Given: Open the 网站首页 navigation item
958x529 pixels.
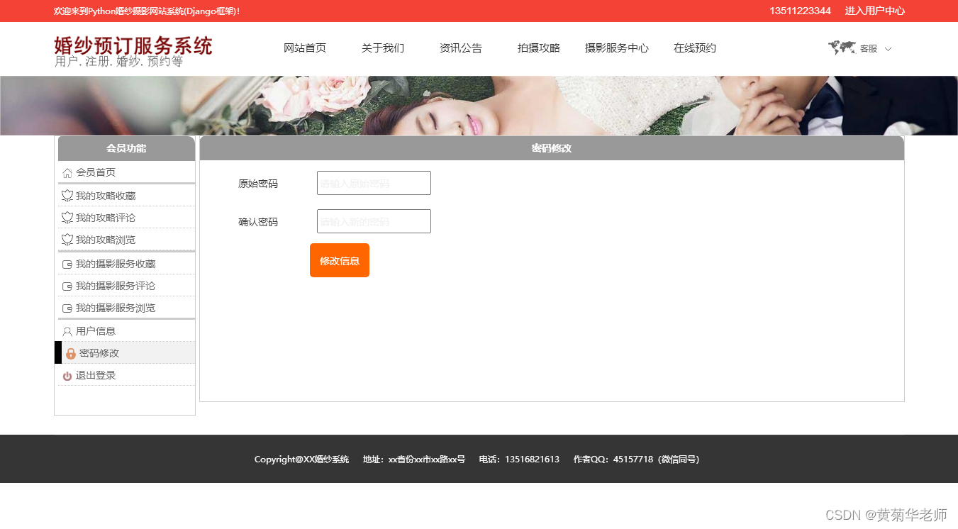Looking at the screenshot, I should tap(305, 48).
